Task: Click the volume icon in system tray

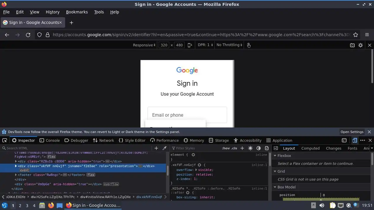Action: click(x=322, y=205)
